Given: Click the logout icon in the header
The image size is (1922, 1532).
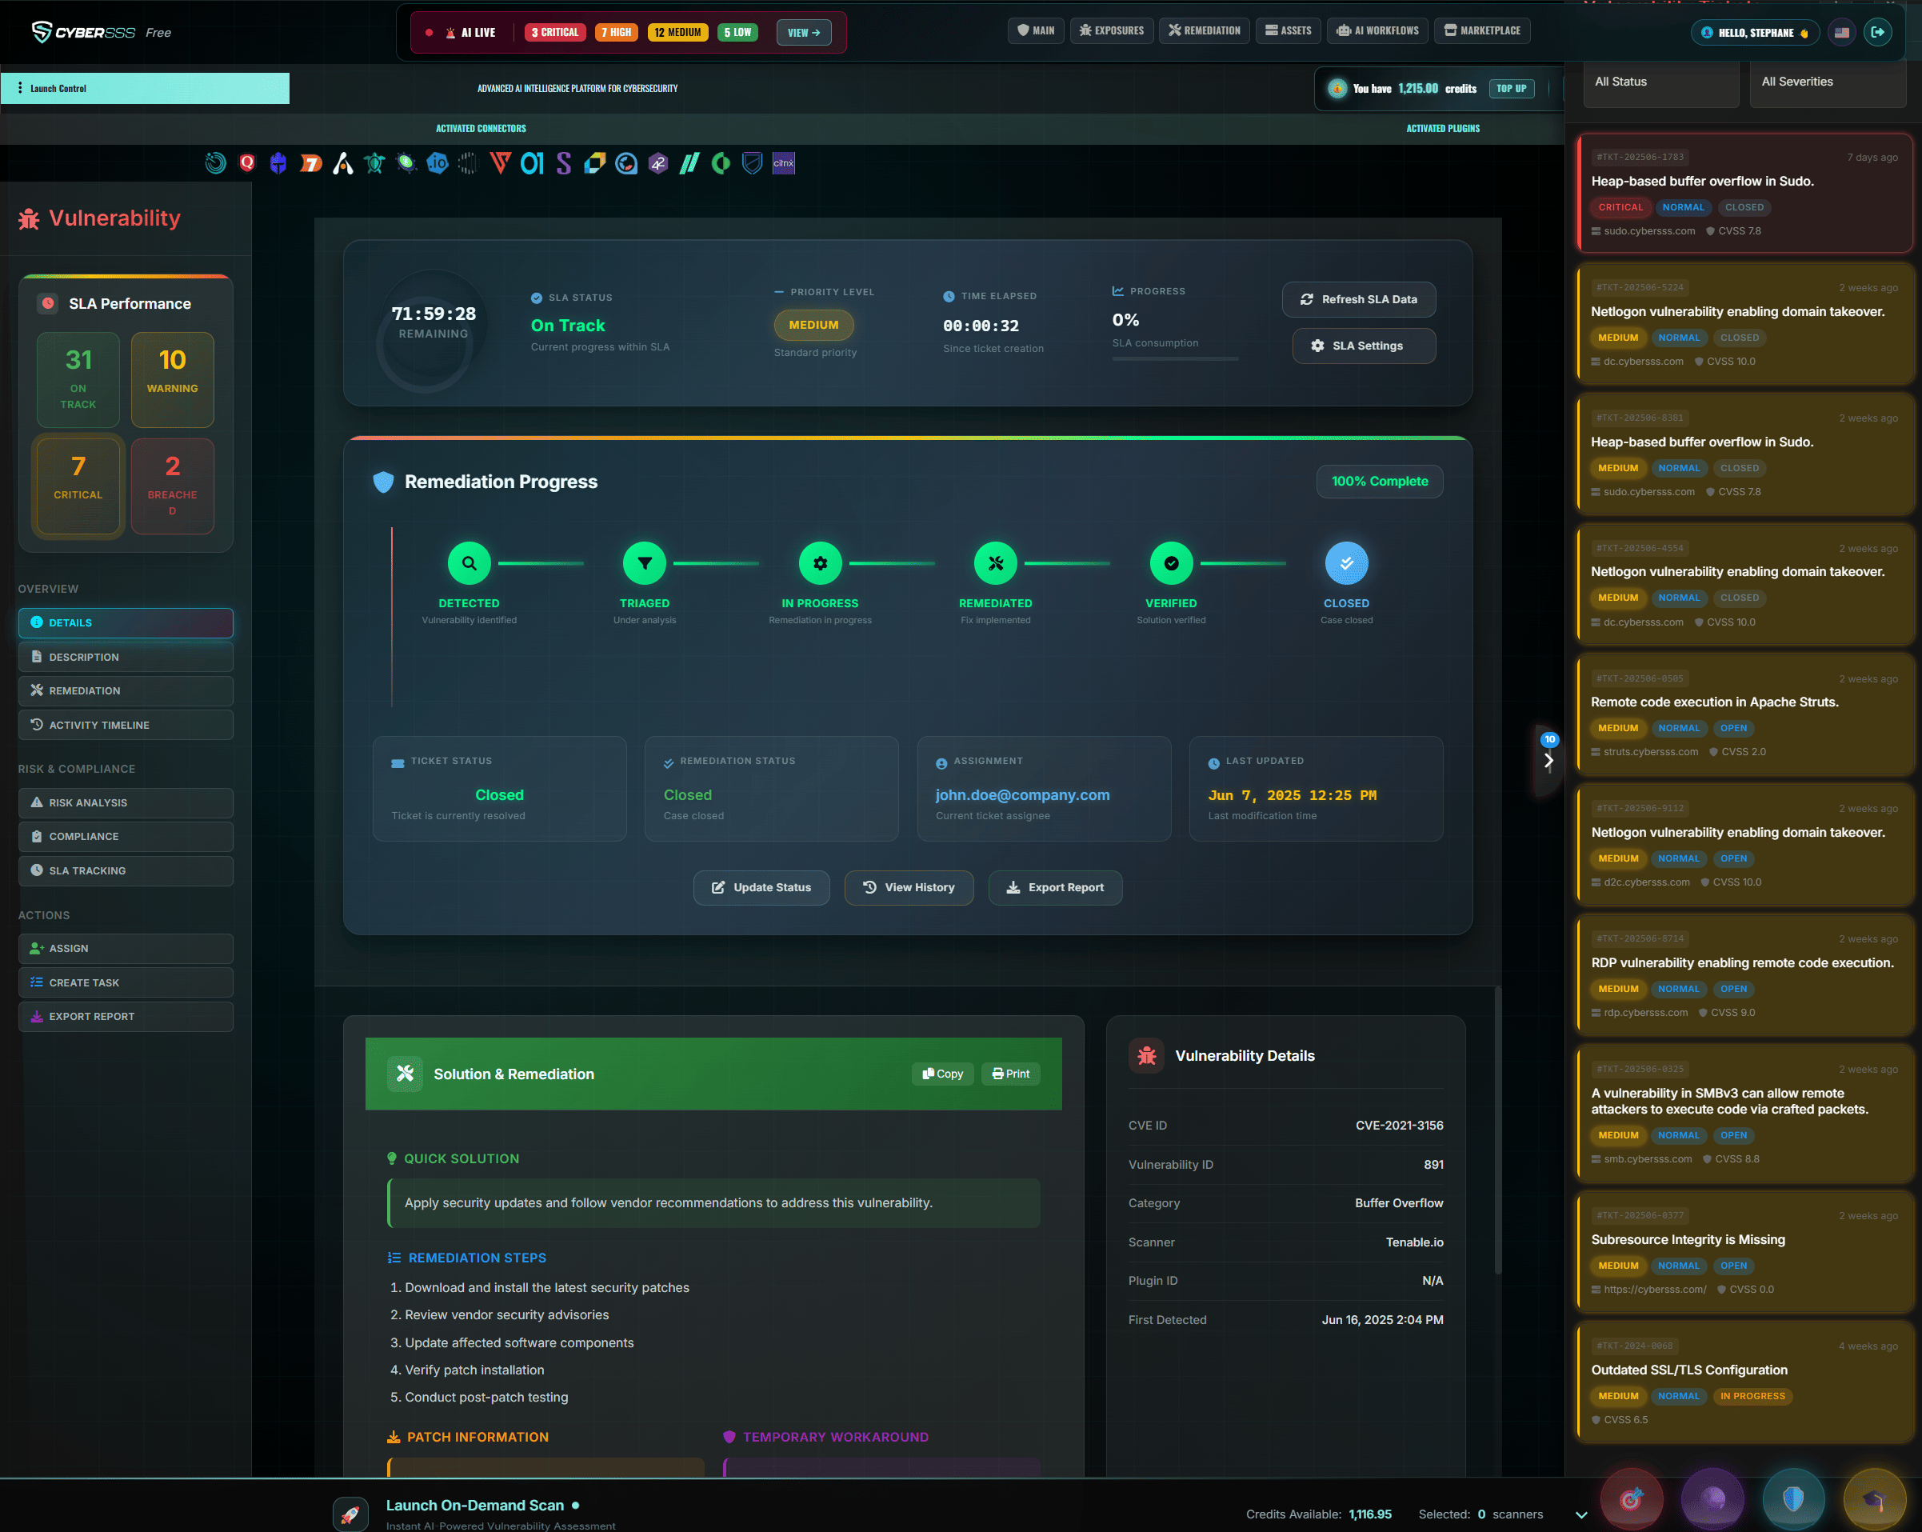Looking at the screenshot, I should (x=1878, y=32).
